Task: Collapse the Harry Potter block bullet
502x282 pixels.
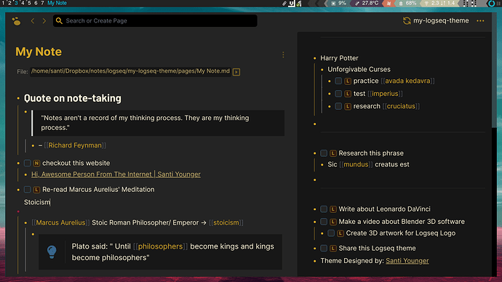Action: point(315,58)
